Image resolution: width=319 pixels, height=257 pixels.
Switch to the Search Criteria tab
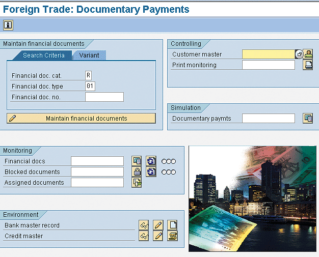coord(43,55)
